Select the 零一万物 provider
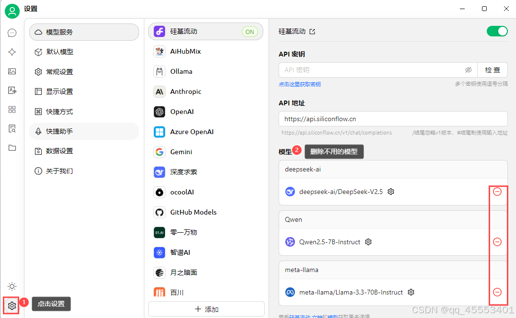The height and width of the screenshot is (318, 516). coord(206,232)
